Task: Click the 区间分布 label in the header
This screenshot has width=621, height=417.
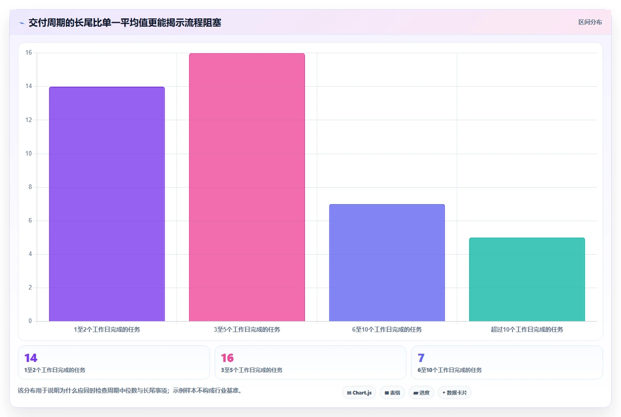Action: point(590,22)
